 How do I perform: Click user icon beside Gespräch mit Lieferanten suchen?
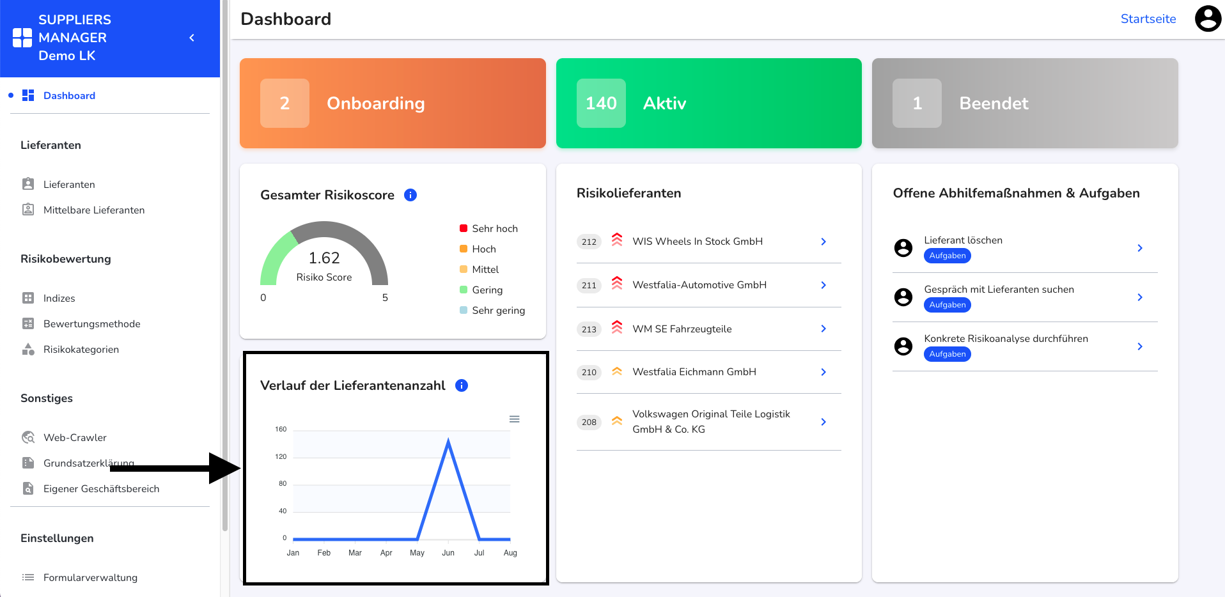903,297
